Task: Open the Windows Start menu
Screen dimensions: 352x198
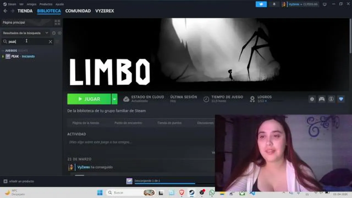Action: 100,193
